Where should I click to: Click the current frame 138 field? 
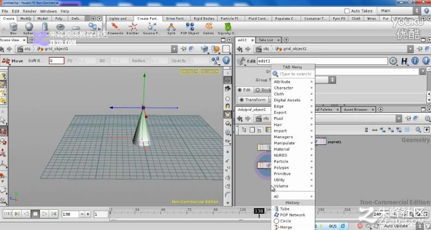coord(70,214)
